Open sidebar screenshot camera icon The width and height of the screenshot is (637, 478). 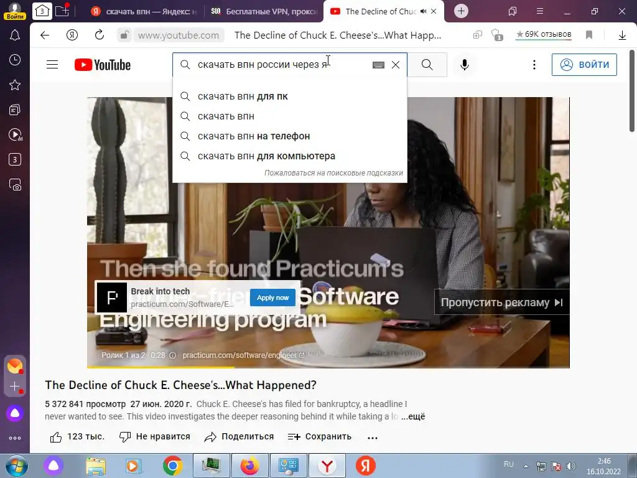(15, 184)
